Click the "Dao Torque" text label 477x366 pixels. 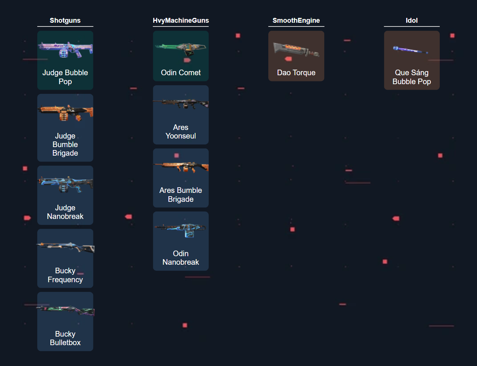coord(296,73)
